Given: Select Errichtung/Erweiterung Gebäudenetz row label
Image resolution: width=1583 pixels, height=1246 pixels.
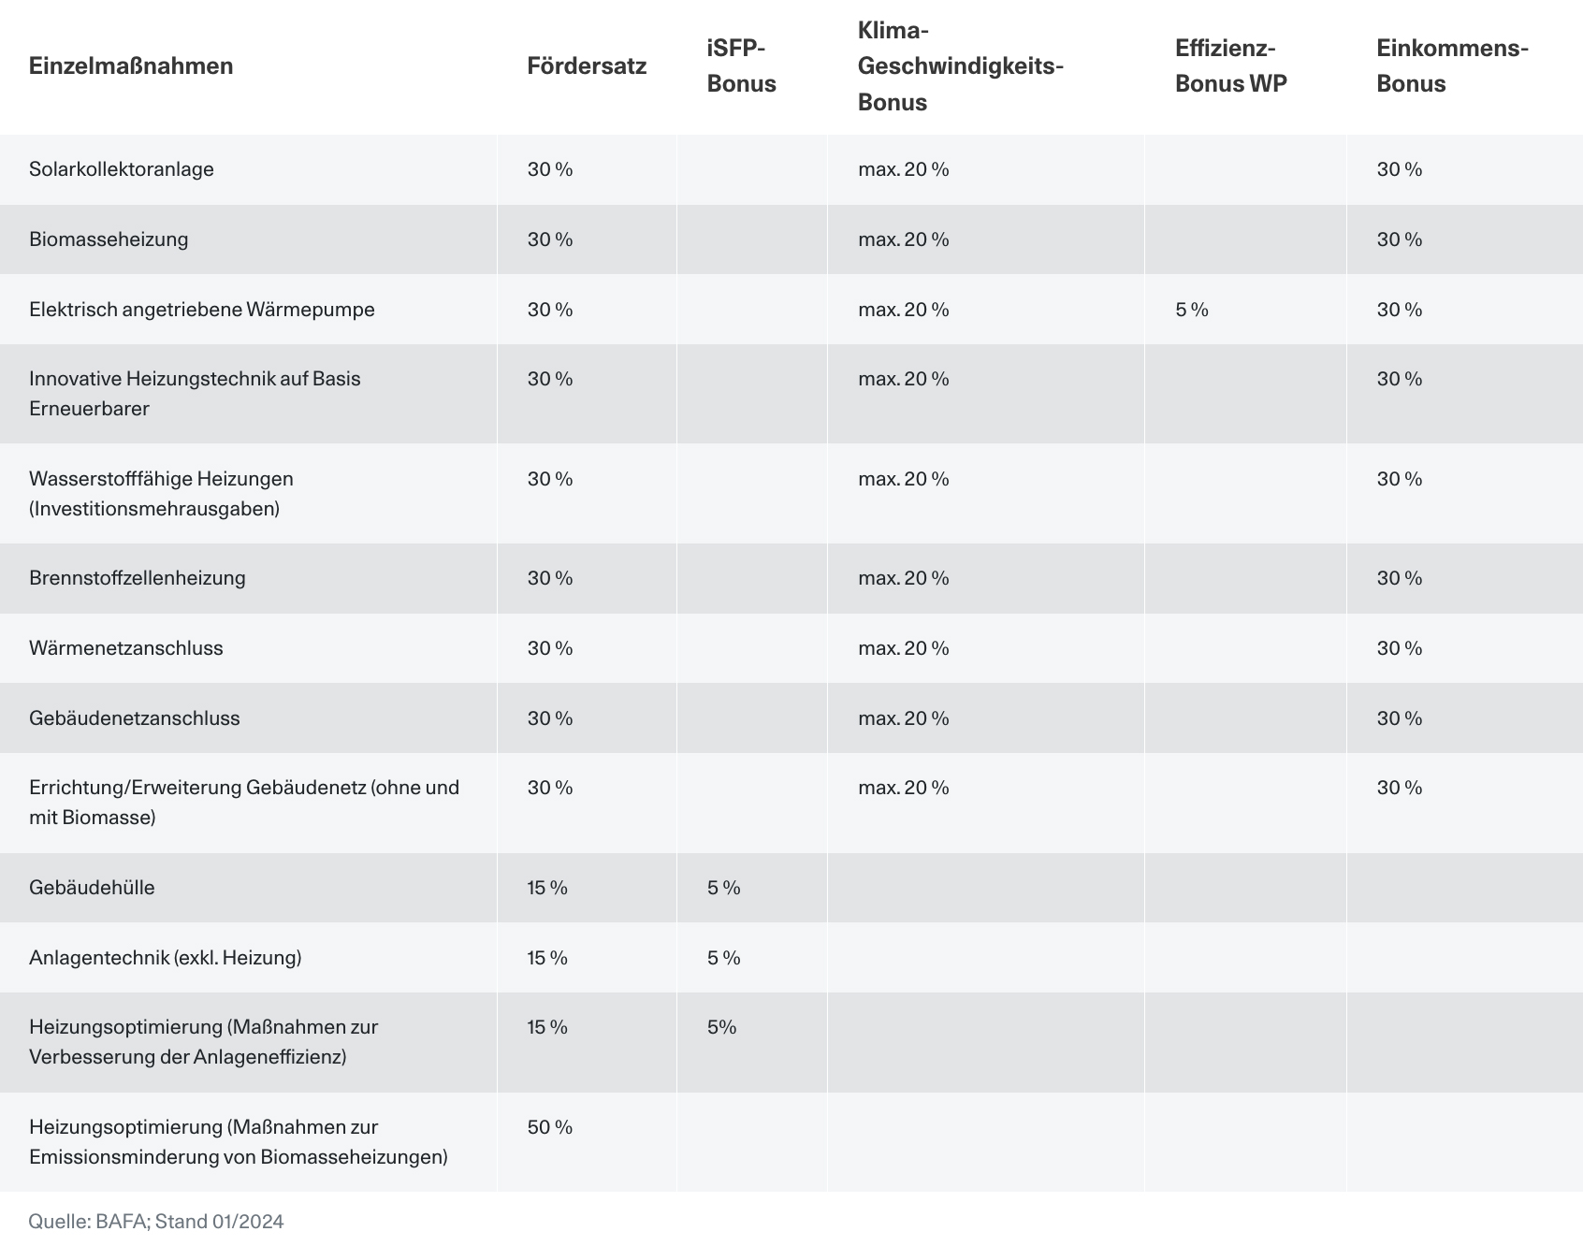Looking at the screenshot, I should coord(244,803).
